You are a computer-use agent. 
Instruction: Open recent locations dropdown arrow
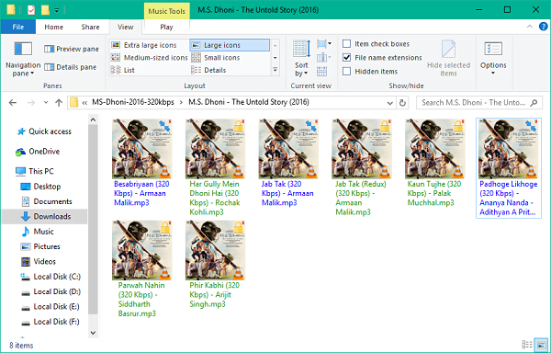coord(46,103)
